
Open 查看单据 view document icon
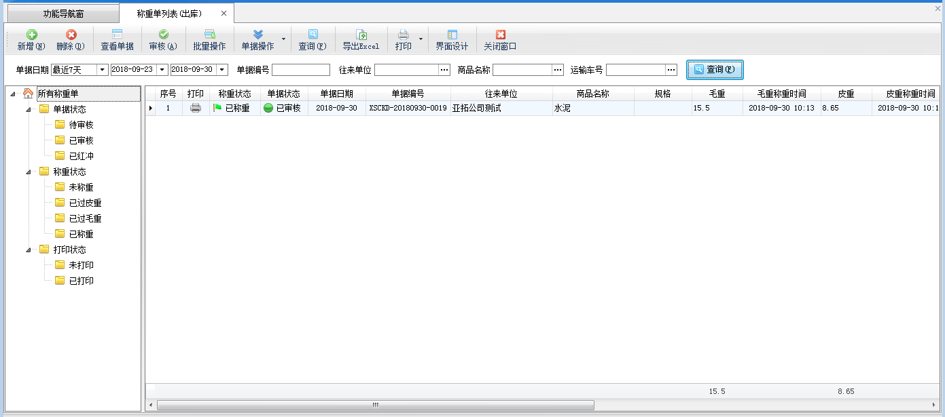click(117, 35)
